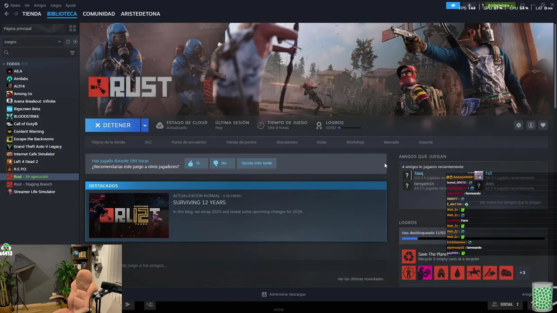This screenshot has height=313, width=557.
Task: Open the Workshop tab
Action: (355, 142)
